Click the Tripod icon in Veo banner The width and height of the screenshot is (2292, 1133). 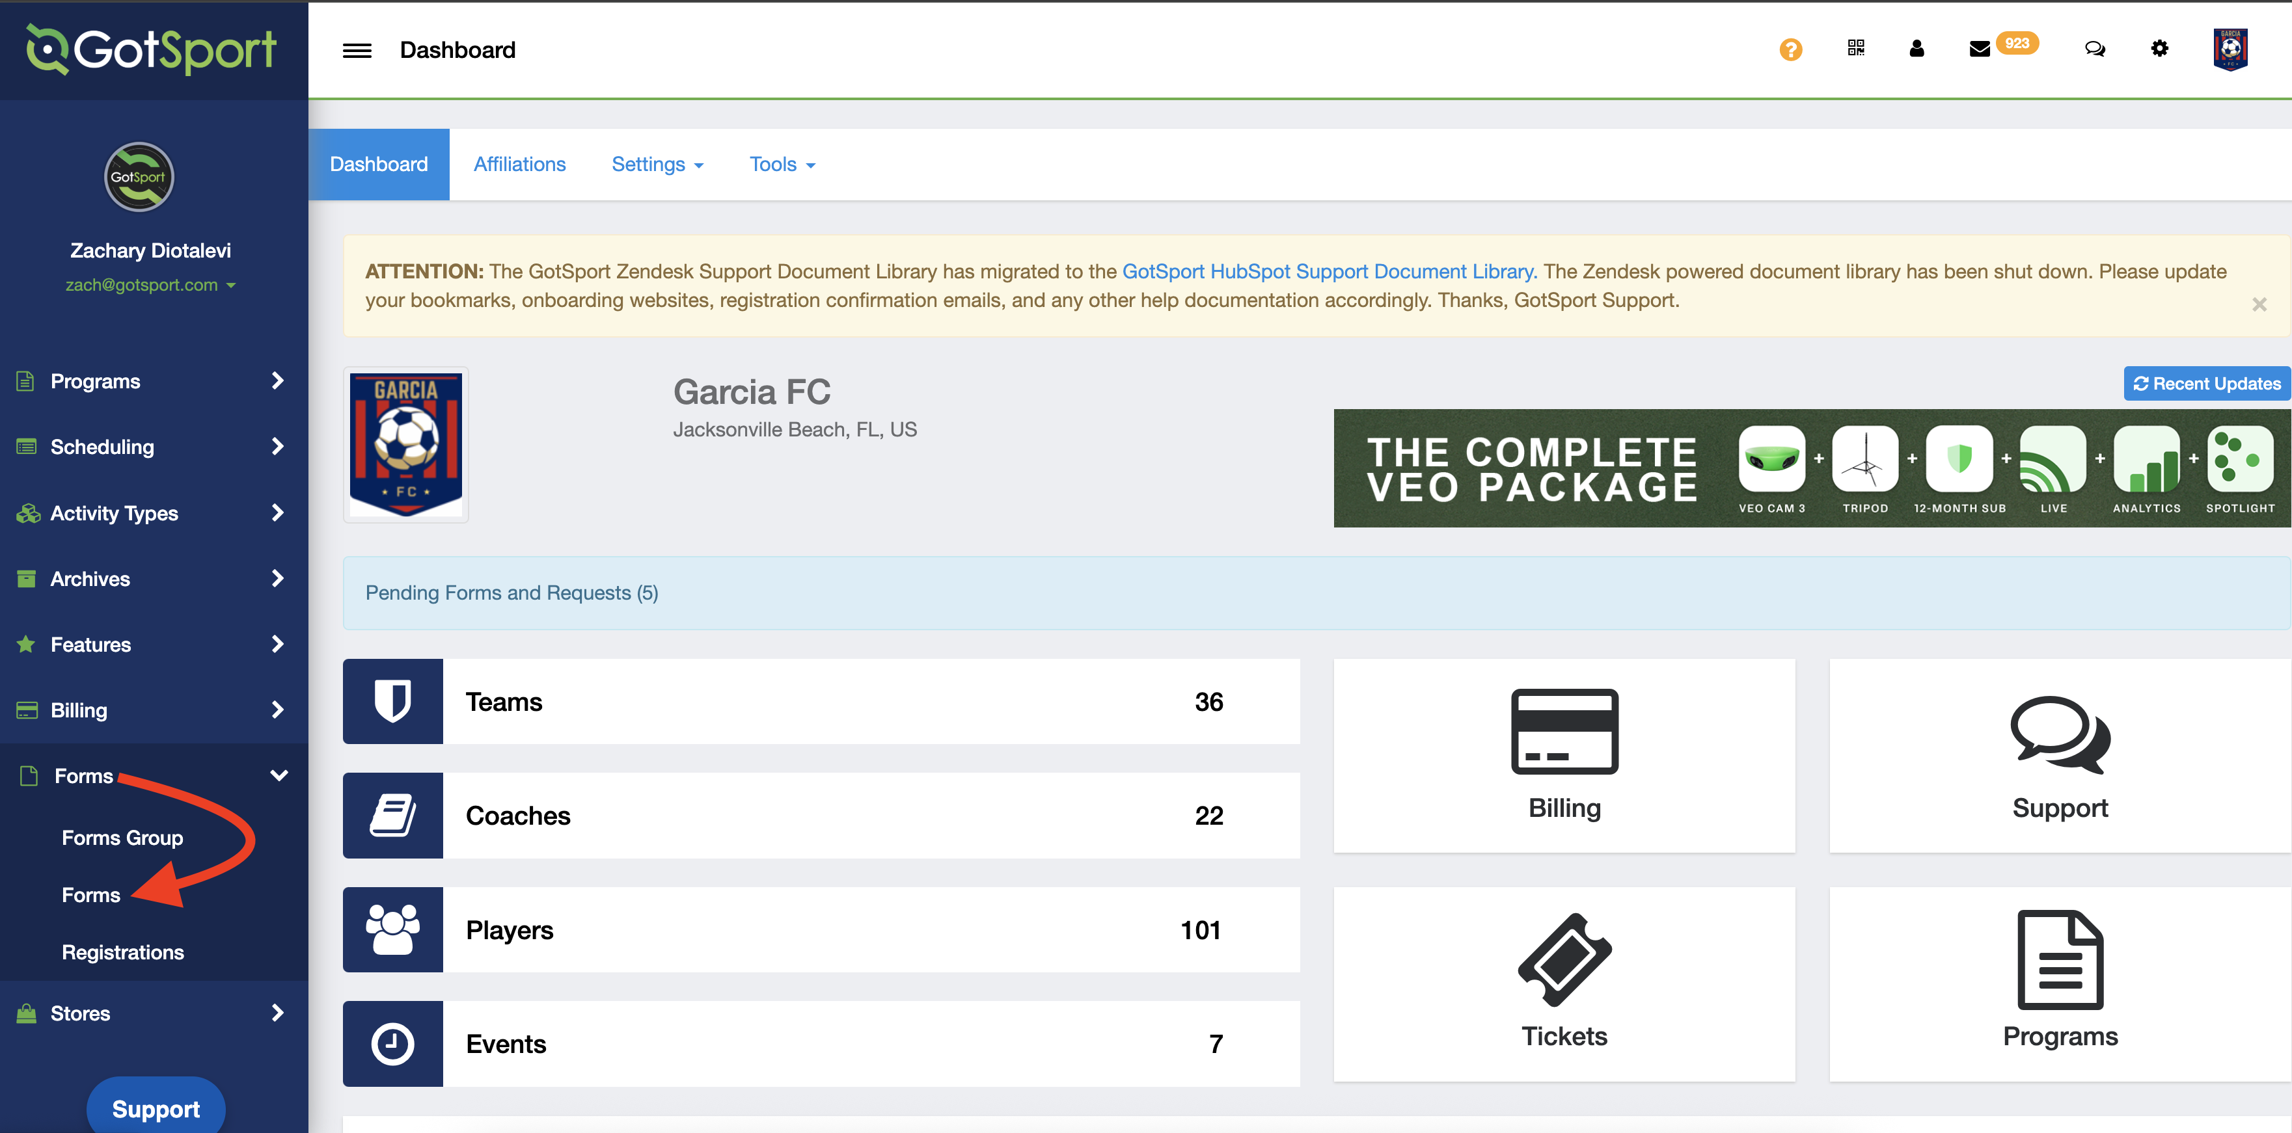pyautogui.click(x=1865, y=459)
